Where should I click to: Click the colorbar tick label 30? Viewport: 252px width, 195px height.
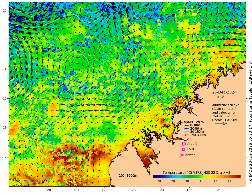pyautogui.click(x=187, y=181)
